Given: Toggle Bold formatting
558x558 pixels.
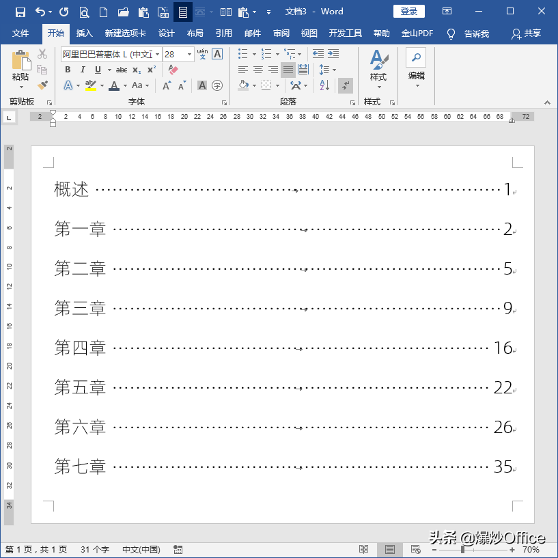Looking at the screenshot, I should 68,70.
